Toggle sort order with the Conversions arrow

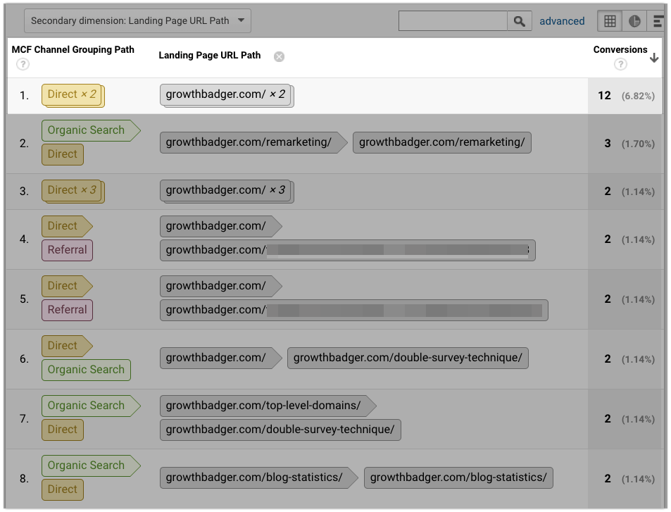point(654,58)
